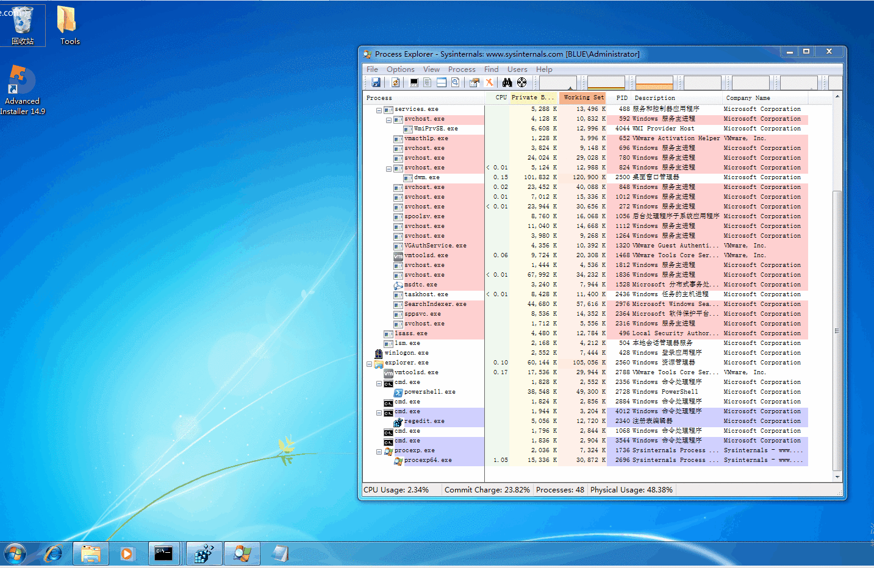
Task: Open the View menu
Action: coord(431,69)
